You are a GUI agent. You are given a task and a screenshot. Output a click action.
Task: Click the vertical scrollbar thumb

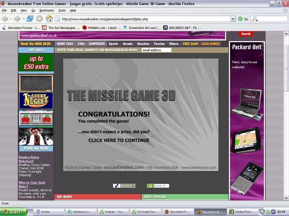coord(286,68)
